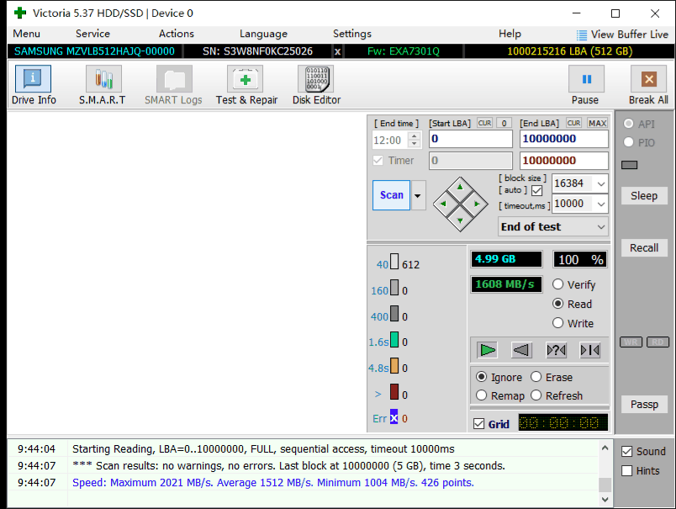Click the butterfly seek test button
676x509 pixels.
click(x=589, y=350)
